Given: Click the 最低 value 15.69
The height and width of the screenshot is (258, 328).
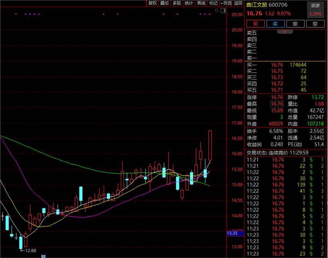Looking at the screenshot, I should [277, 111].
